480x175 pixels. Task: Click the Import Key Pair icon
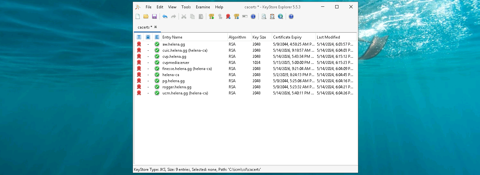coord(236,16)
